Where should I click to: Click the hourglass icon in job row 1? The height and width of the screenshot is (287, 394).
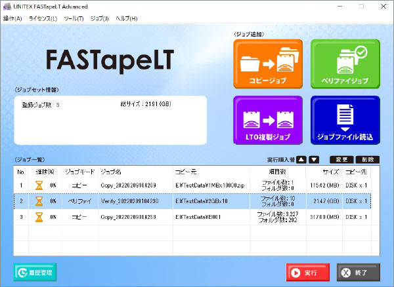[39, 186]
